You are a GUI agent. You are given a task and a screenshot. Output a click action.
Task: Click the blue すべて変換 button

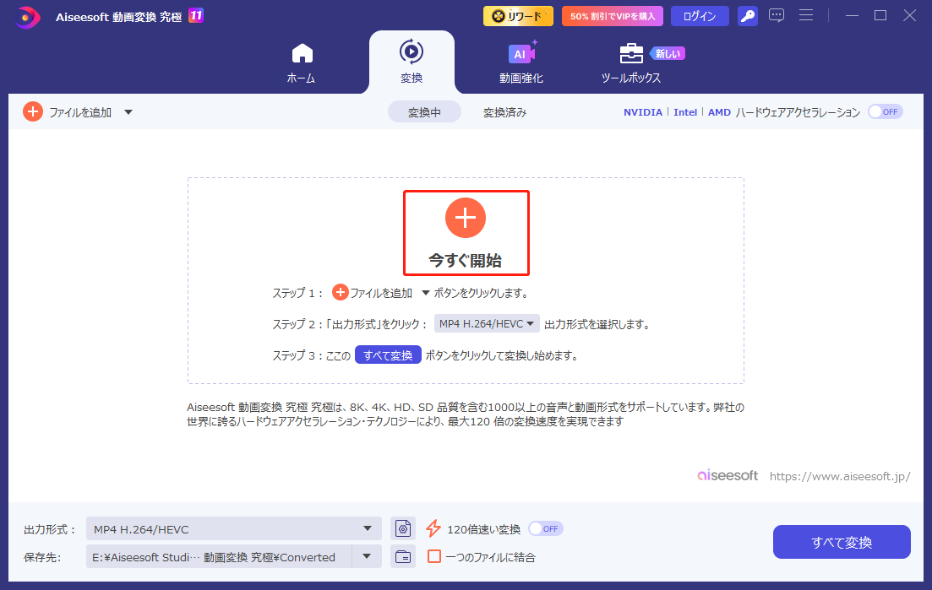click(841, 541)
